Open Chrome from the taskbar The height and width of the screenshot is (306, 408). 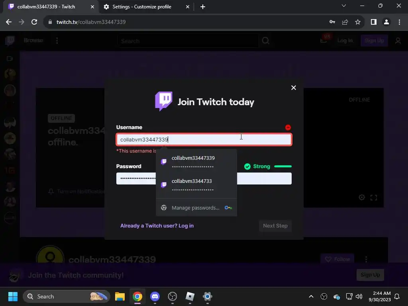coord(137,296)
